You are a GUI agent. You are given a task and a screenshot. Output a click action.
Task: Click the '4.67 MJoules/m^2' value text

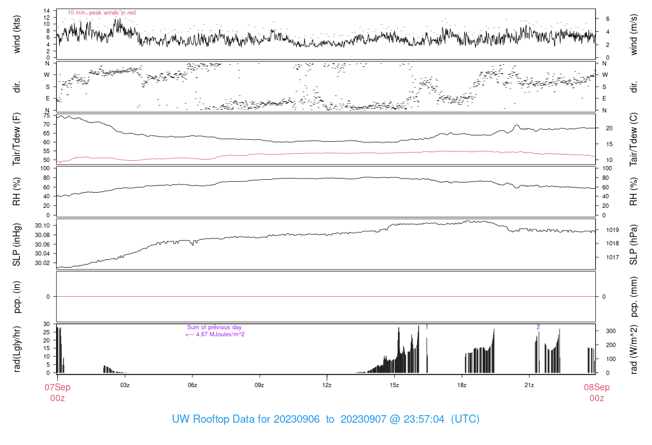pos(220,334)
